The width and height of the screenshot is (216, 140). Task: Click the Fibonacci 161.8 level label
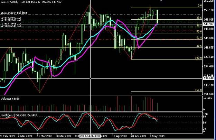[198, 90]
